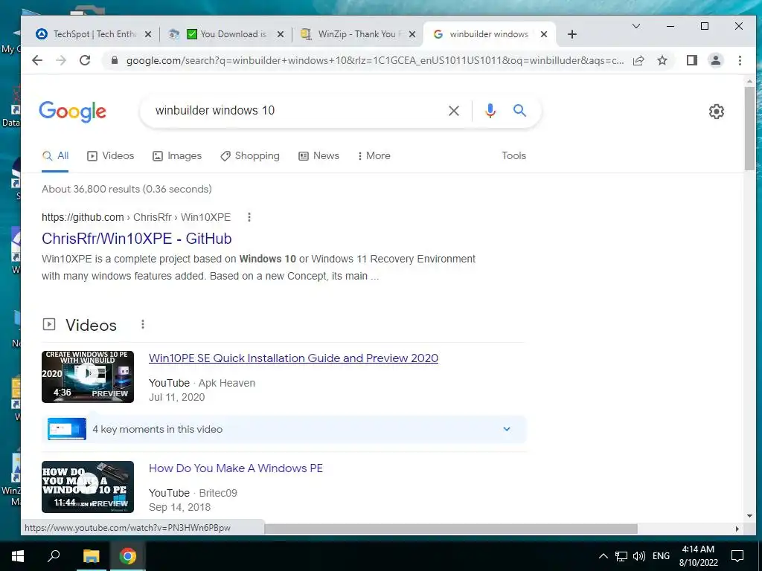This screenshot has width=762, height=571.
Task: Open volume control in tray
Action: click(x=639, y=556)
